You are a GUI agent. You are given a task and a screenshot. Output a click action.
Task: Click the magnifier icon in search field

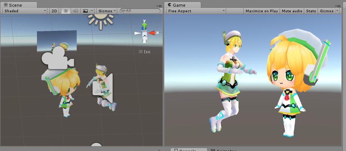[x=123, y=10]
